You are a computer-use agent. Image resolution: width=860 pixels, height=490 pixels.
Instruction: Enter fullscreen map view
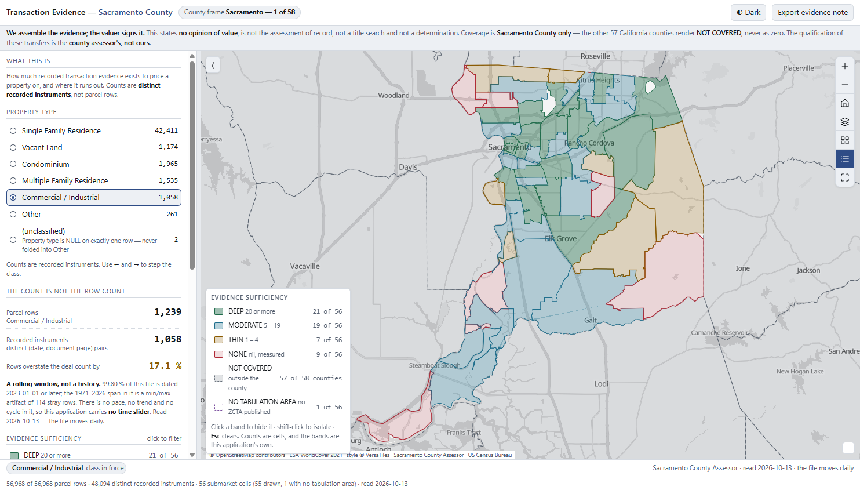click(845, 177)
